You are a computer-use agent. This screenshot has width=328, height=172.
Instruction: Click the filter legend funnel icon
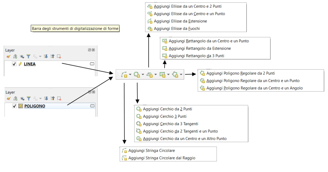tap(28, 56)
